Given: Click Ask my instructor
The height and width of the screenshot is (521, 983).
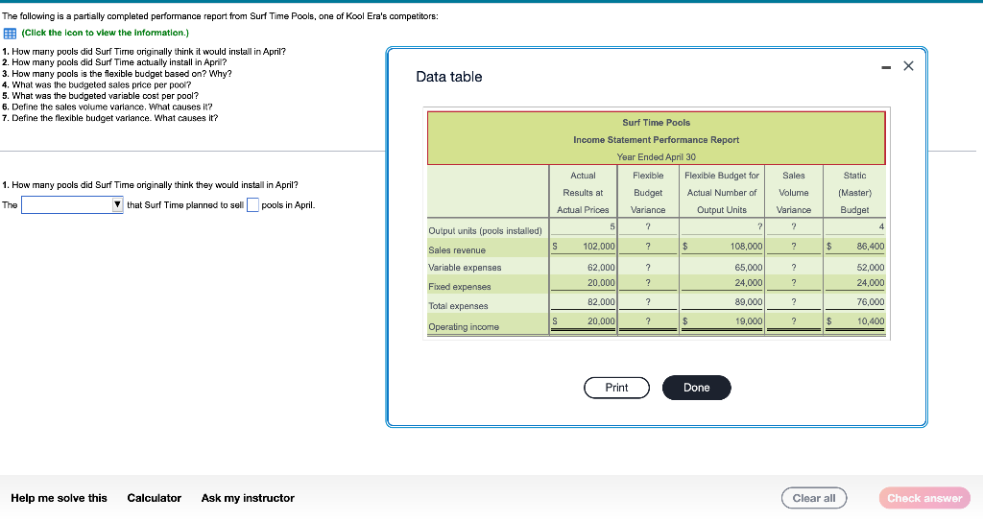Looking at the screenshot, I should [x=248, y=498].
